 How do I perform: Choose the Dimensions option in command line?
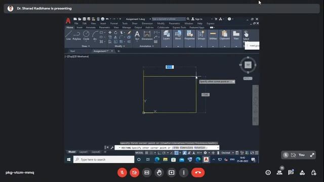coord(186,148)
